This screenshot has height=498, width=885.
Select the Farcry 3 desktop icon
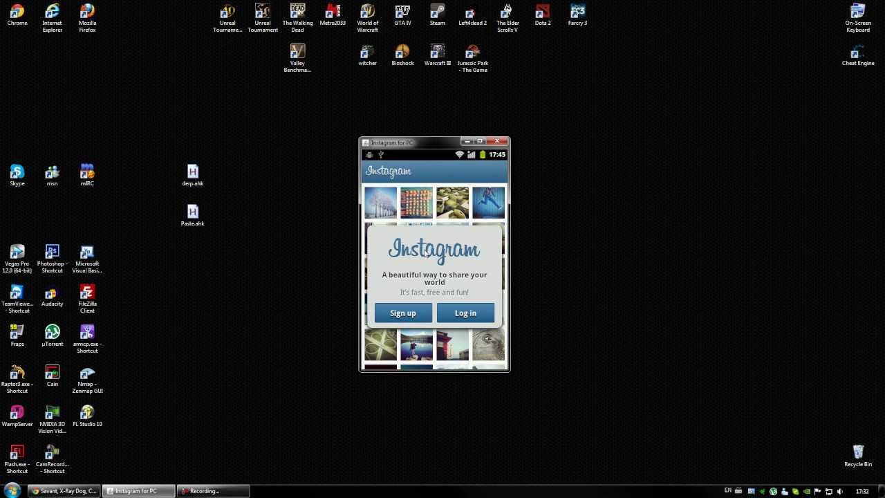coord(577,15)
